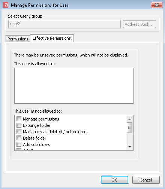Select the Add subfolders list entry text
This screenshot has width=165, height=189.
pyautogui.click(x=36, y=144)
